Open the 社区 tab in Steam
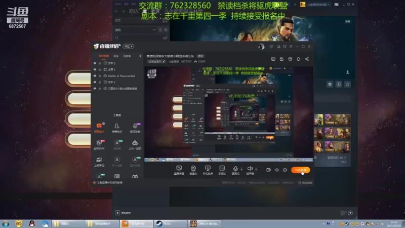This screenshot has width=405, height=228. 155,11
